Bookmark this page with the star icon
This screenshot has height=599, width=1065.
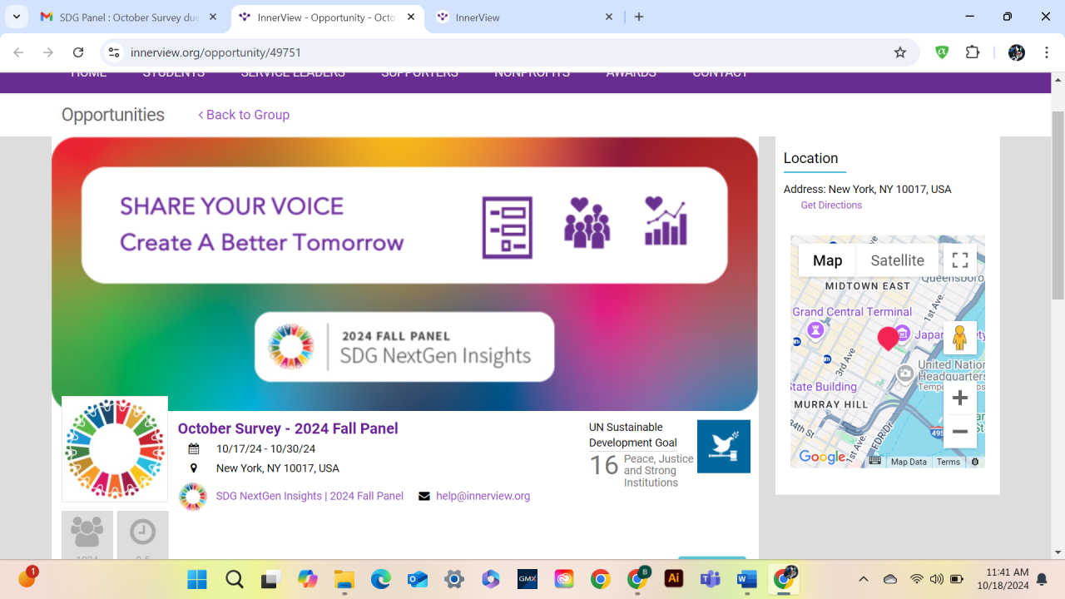point(900,52)
